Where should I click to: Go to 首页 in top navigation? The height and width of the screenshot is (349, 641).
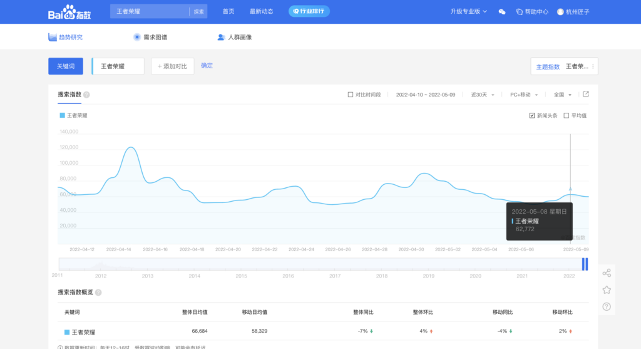click(228, 11)
